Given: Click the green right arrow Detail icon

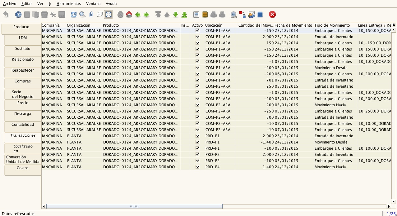Looking at the screenshot, I should [x=146, y=15].
